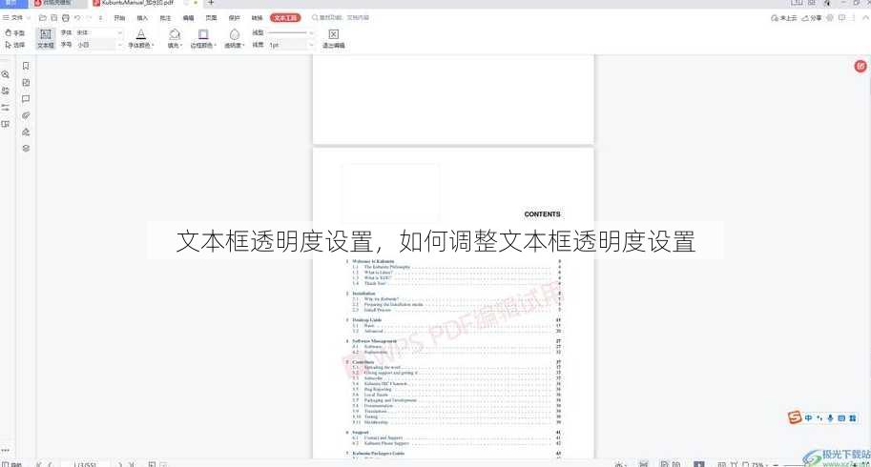Viewport: 871px width, 467px height.
Task: Open the Comments panel in sidebar
Action: coord(26,99)
